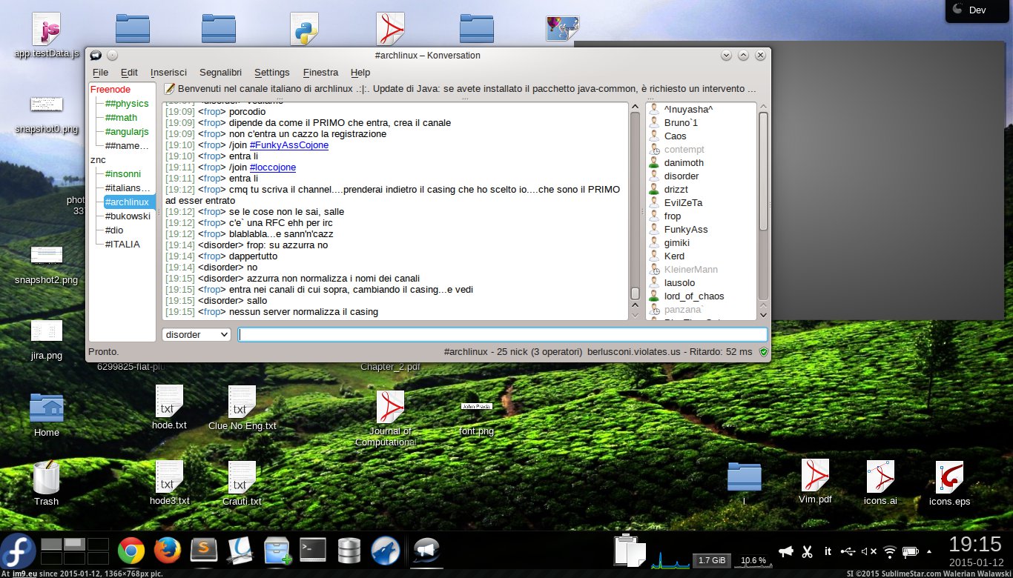Click the Konversation megaphone entry in the task manager
The image size is (1013, 578).
click(426, 551)
